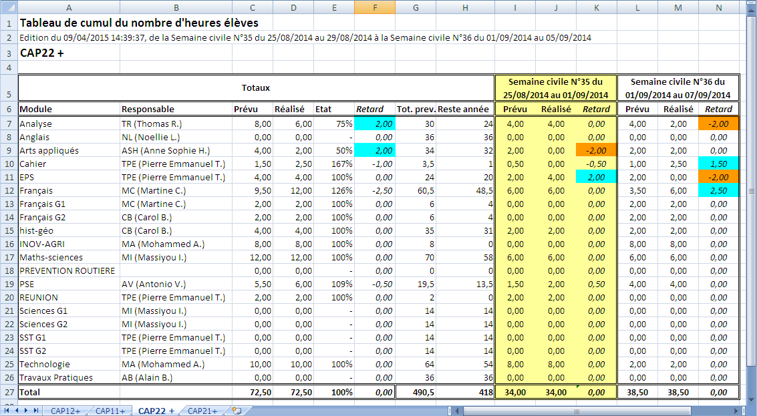Select column E header
Screen dimensions: 757x416
334,7
